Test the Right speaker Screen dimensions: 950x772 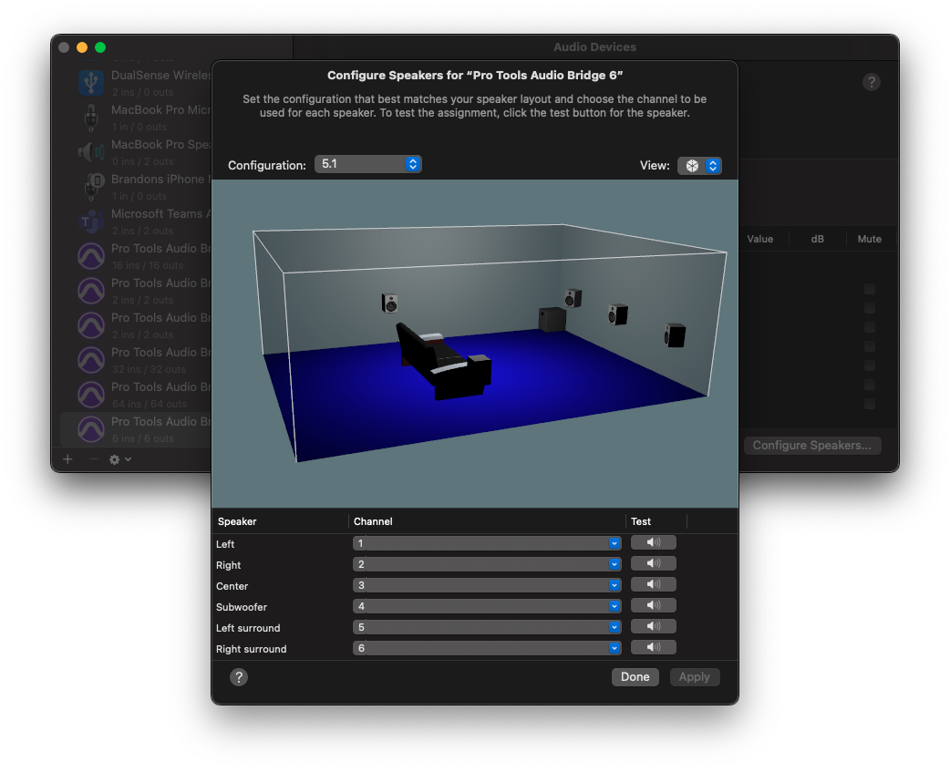(653, 563)
